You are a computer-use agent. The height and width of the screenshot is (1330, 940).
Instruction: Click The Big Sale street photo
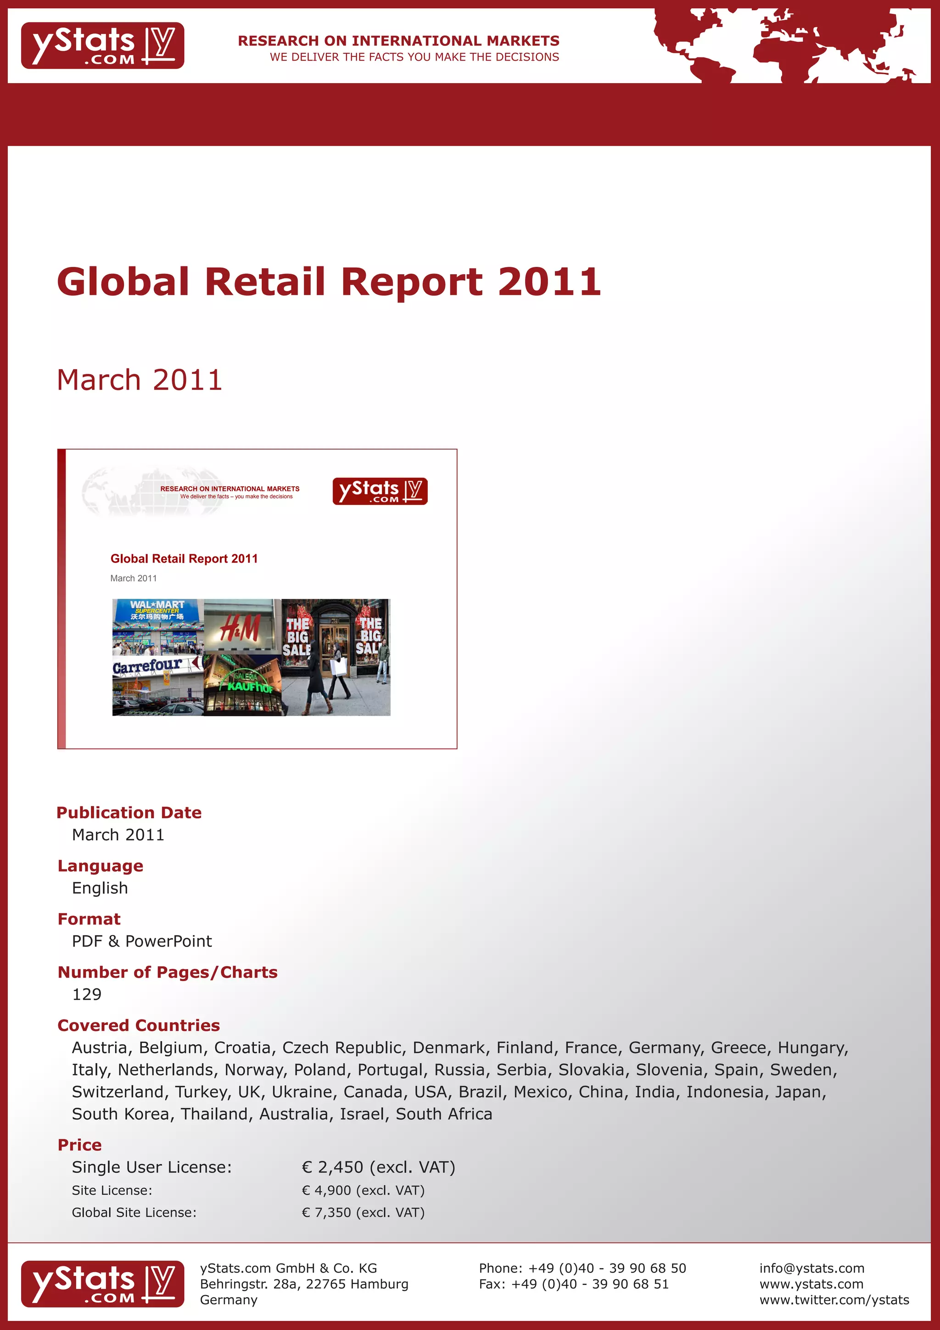pos(337,658)
